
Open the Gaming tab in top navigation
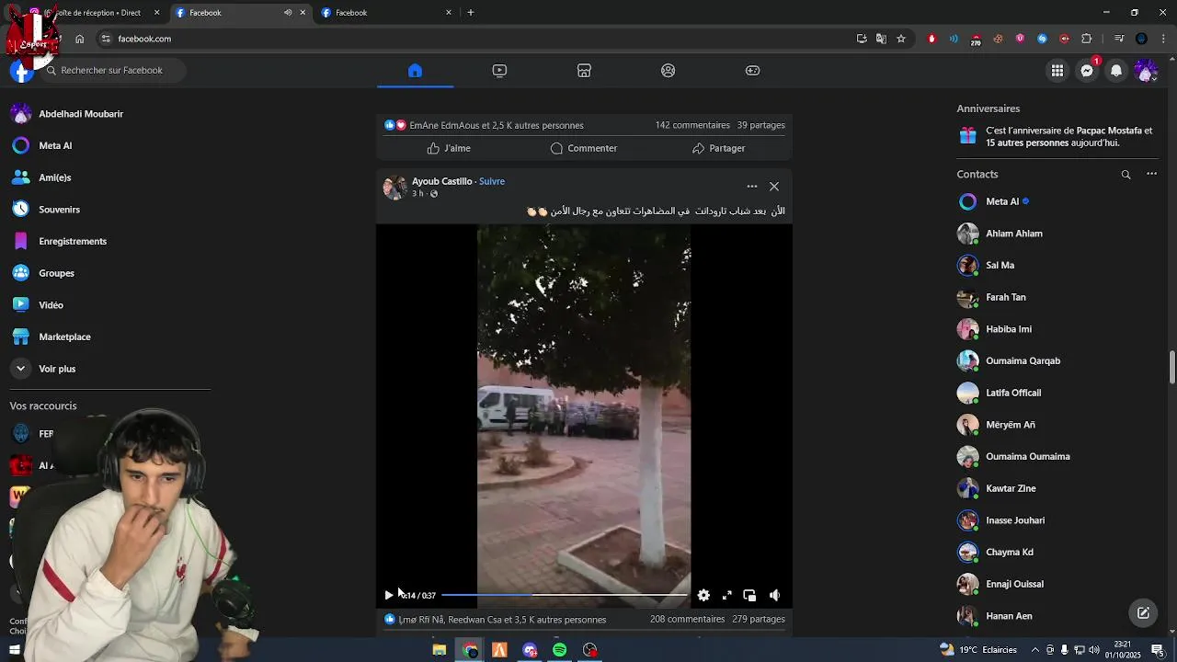coord(753,71)
